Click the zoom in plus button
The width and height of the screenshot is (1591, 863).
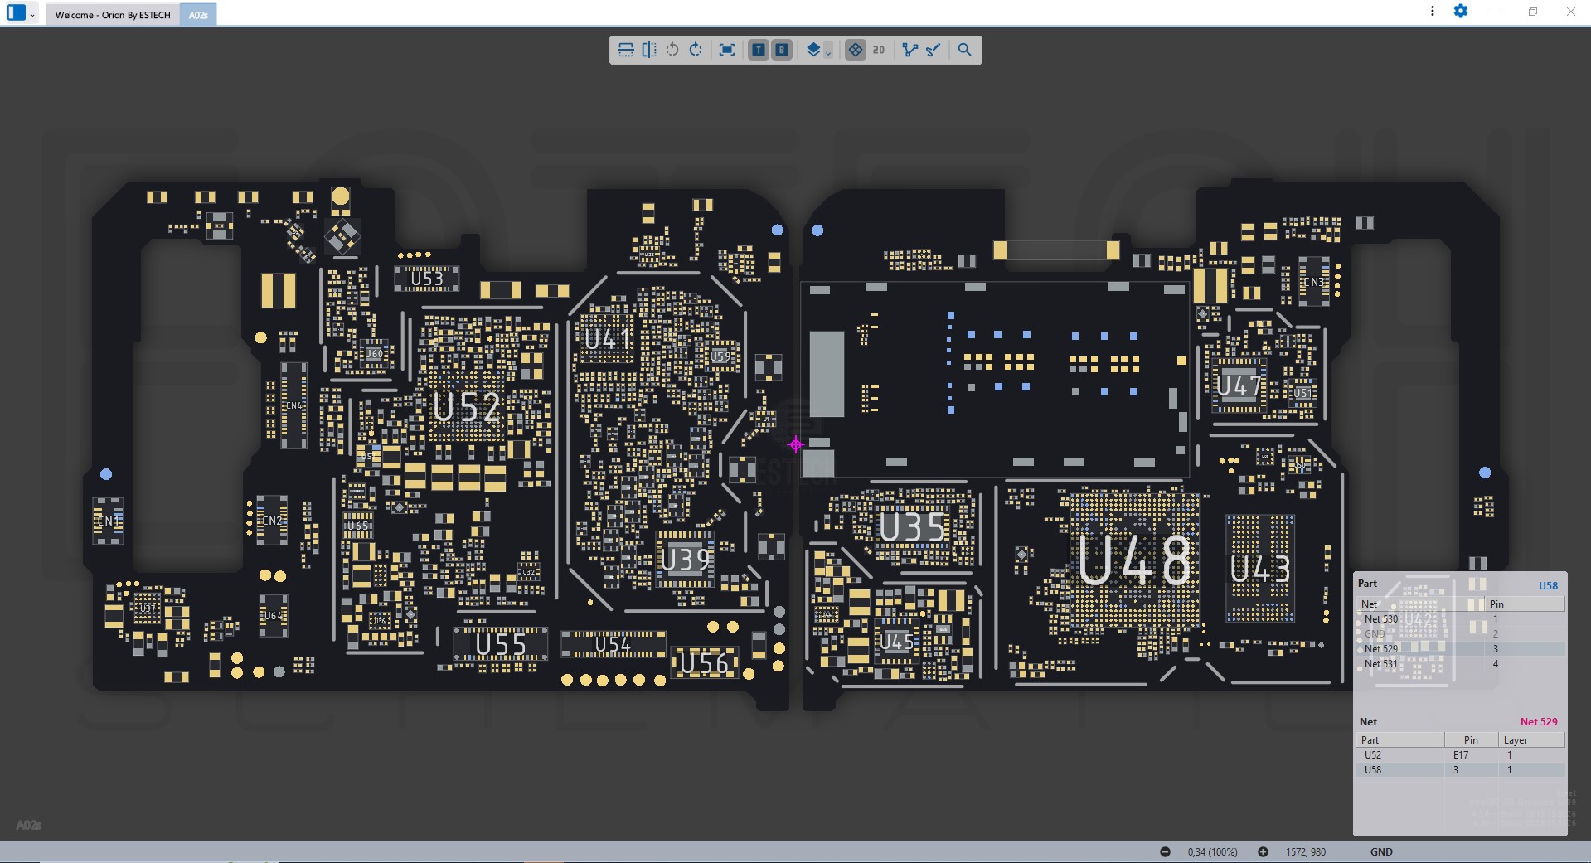point(1263,851)
